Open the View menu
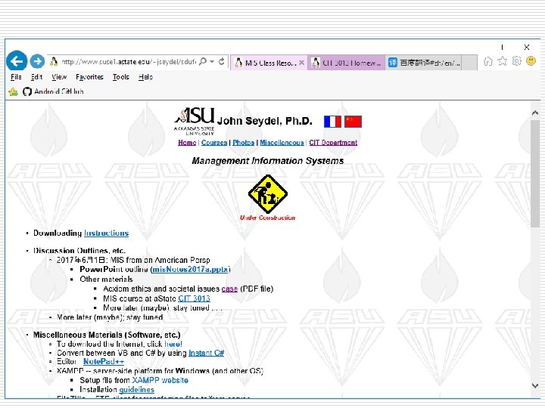This screenshot has width=545, height=408. [x=59, y=77]
